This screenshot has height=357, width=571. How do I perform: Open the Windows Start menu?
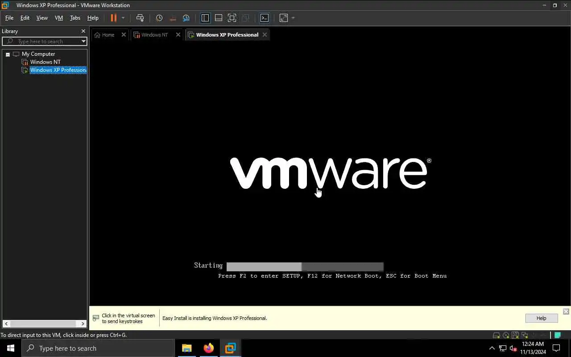11,348
